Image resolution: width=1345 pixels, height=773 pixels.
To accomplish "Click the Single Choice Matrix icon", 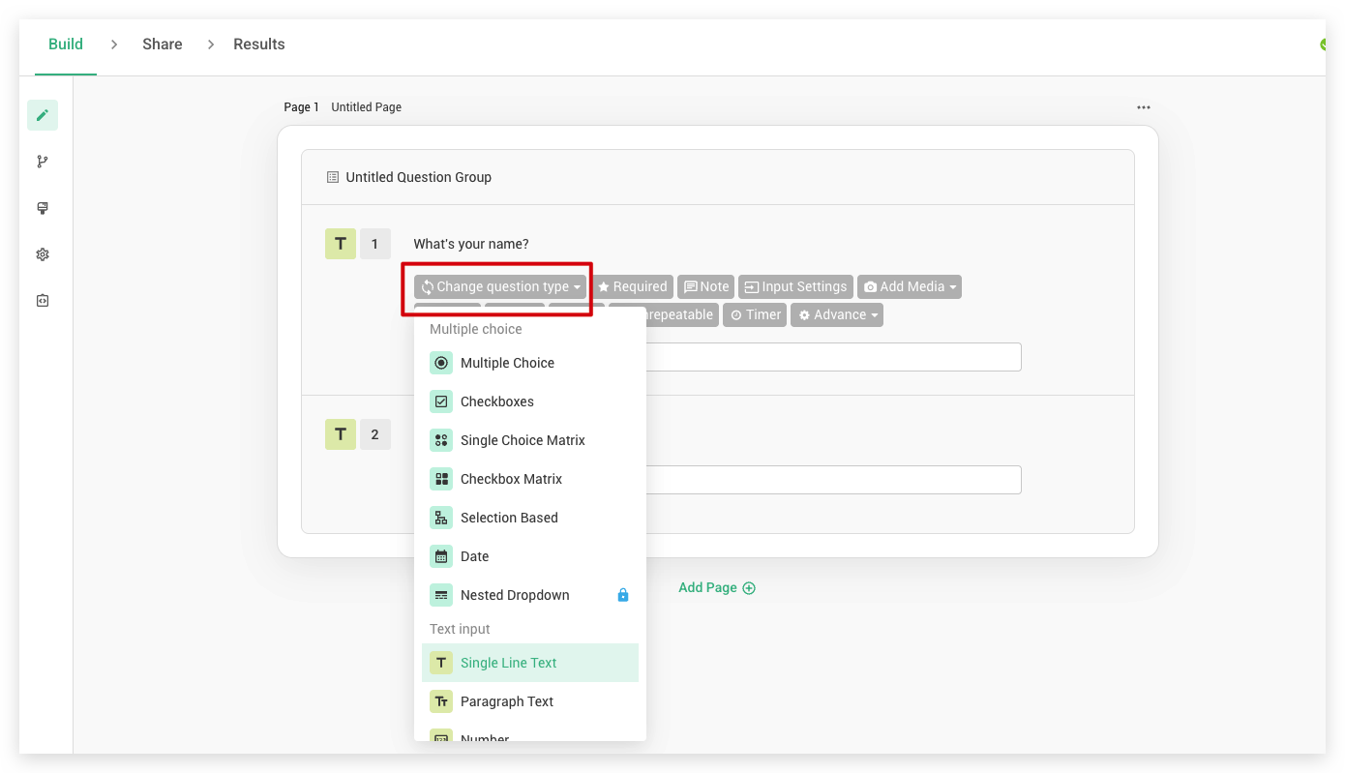I will 441,440.
